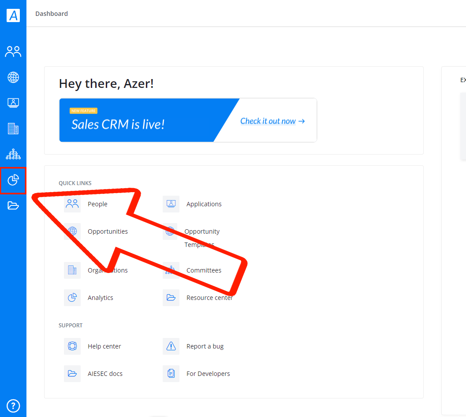466x417 pixels.
Task: Click the Report a bug warning icon
Action: 171,346
